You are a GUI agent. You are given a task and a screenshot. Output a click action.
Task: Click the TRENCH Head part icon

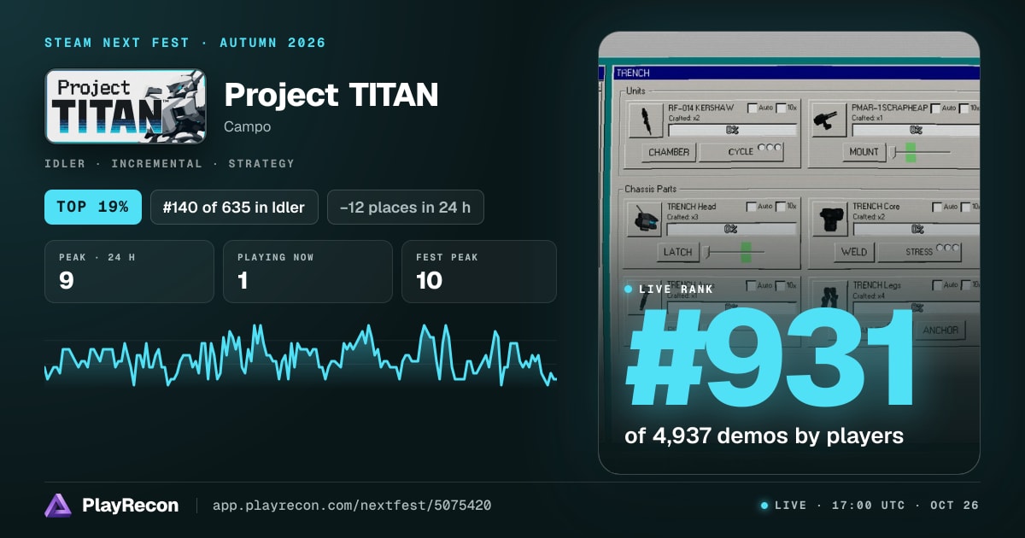(645, 219)
